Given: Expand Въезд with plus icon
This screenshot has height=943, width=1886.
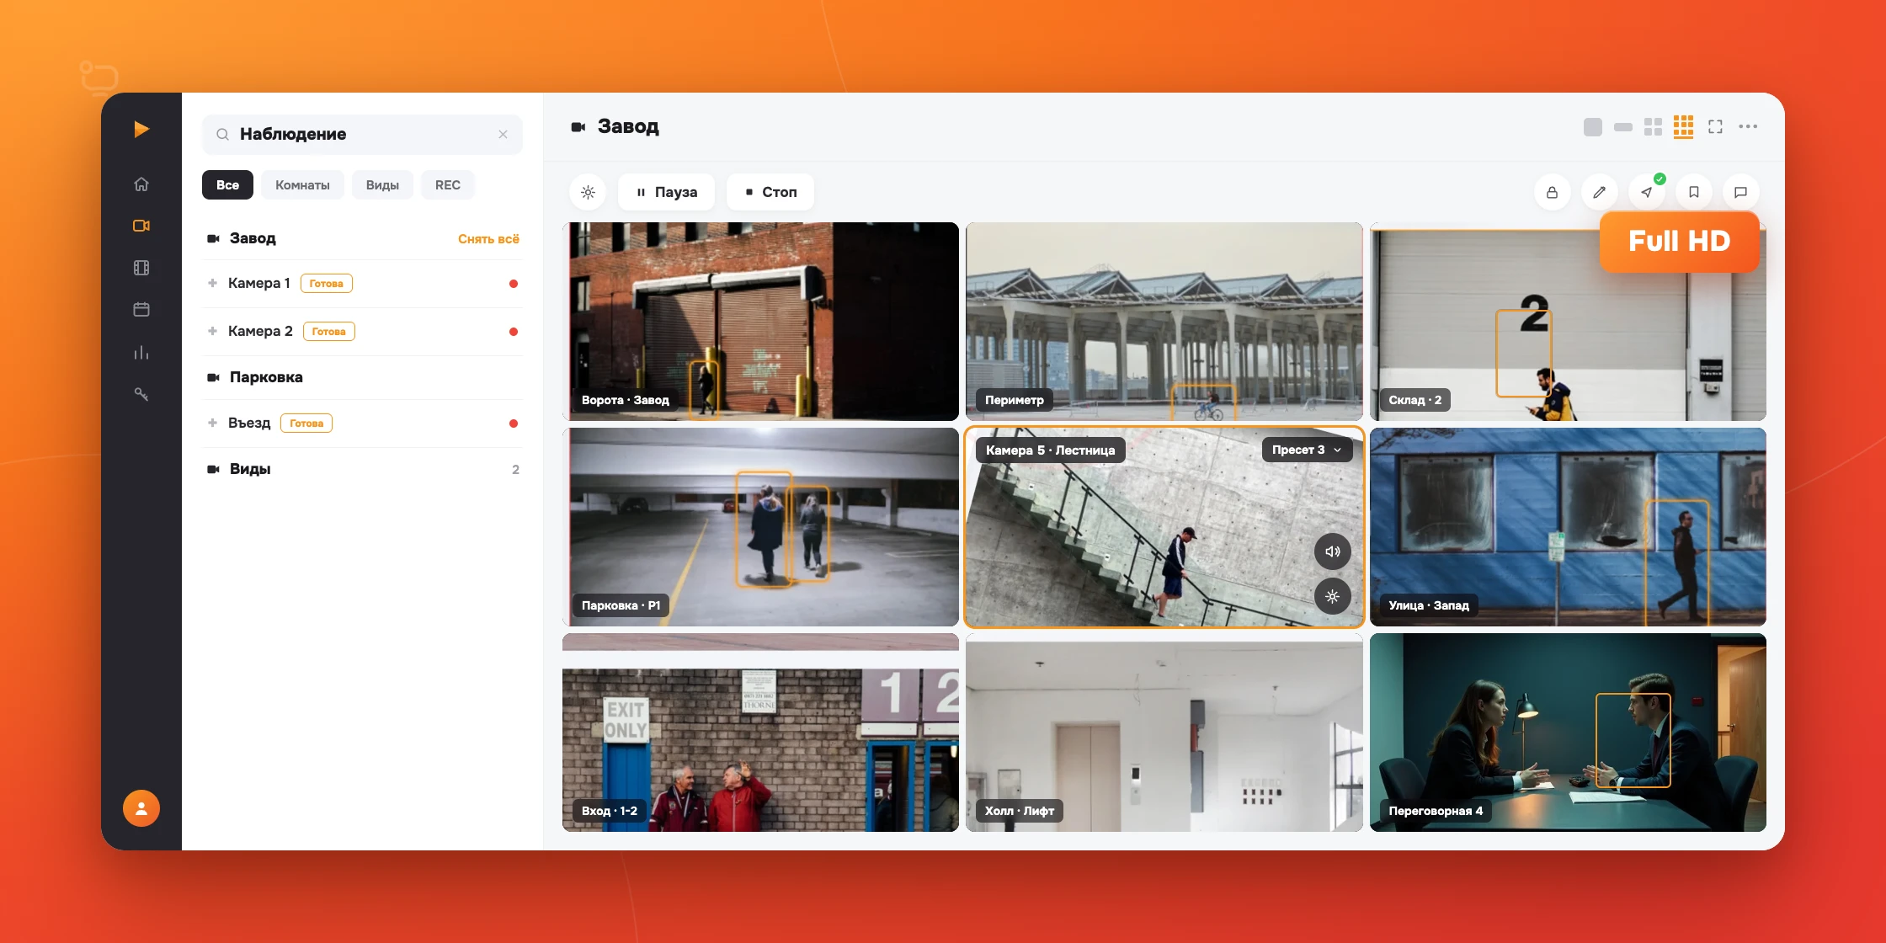Looking at the screenshot, I should (212, 424).
